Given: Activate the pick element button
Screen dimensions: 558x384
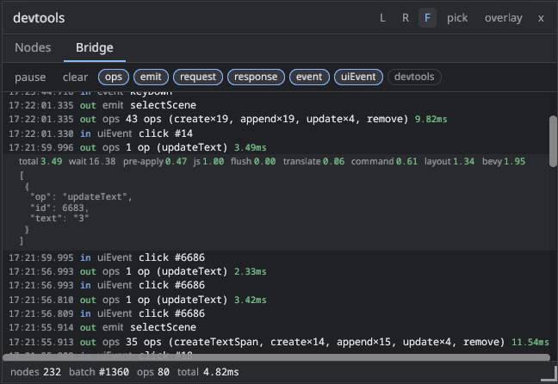Looking at the screenshot, I should coord(457,18).
